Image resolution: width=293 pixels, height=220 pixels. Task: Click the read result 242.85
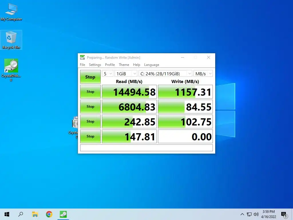point(129,121)
